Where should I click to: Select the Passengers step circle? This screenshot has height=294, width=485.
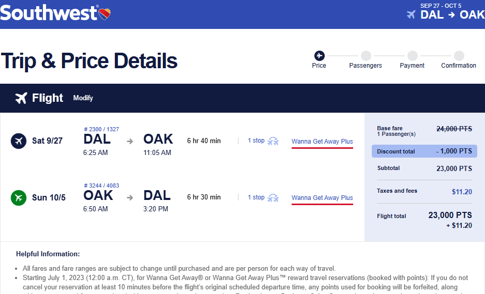tap(366, 55)
